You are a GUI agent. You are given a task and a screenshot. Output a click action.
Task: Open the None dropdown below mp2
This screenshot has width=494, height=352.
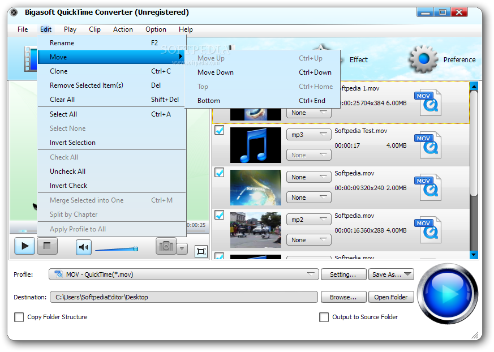click(x=309, y=240)
